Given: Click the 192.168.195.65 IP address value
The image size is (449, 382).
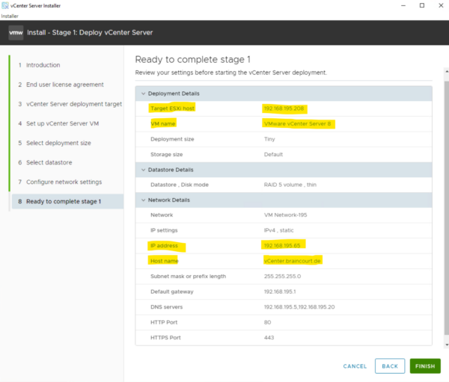Looking at the screenshot, I should (282, 245).
